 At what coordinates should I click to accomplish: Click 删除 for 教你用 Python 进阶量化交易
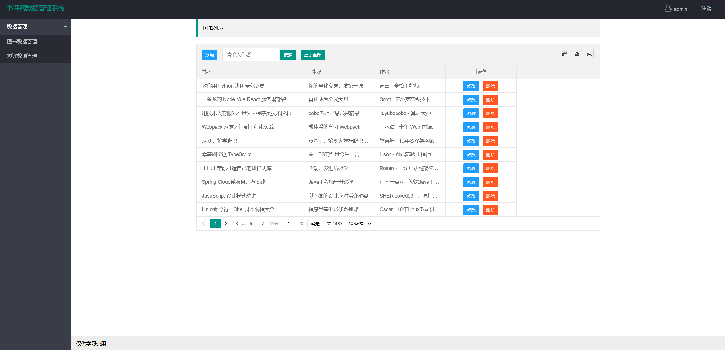[x=490, y=86]
